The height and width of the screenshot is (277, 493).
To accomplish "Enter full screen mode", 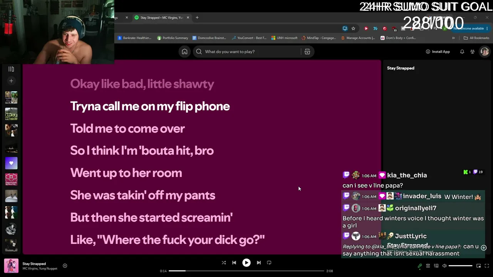I will tap(487, 266).
